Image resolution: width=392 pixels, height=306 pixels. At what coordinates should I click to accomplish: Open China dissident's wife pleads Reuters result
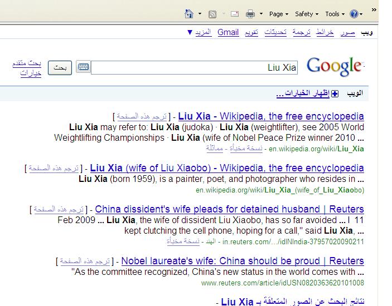(229, 209)
